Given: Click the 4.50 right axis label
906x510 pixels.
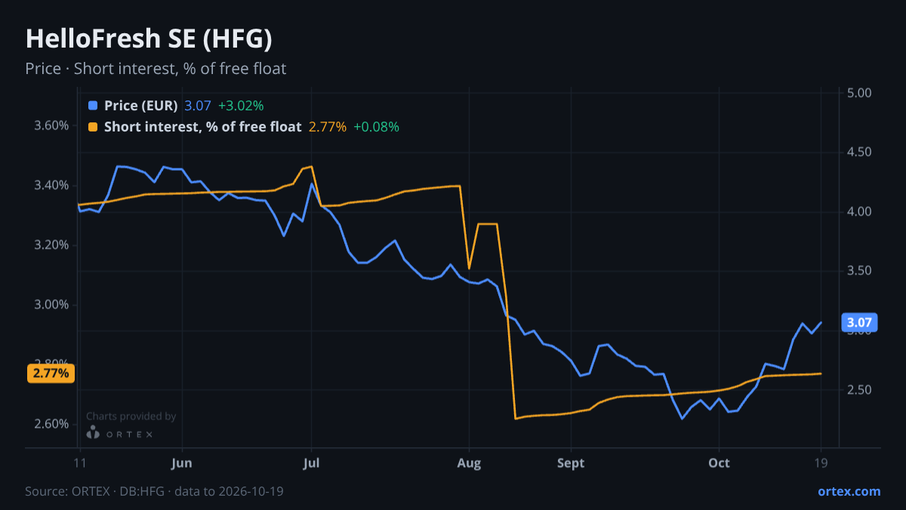Looking at the screenshot, I should 859,153.
